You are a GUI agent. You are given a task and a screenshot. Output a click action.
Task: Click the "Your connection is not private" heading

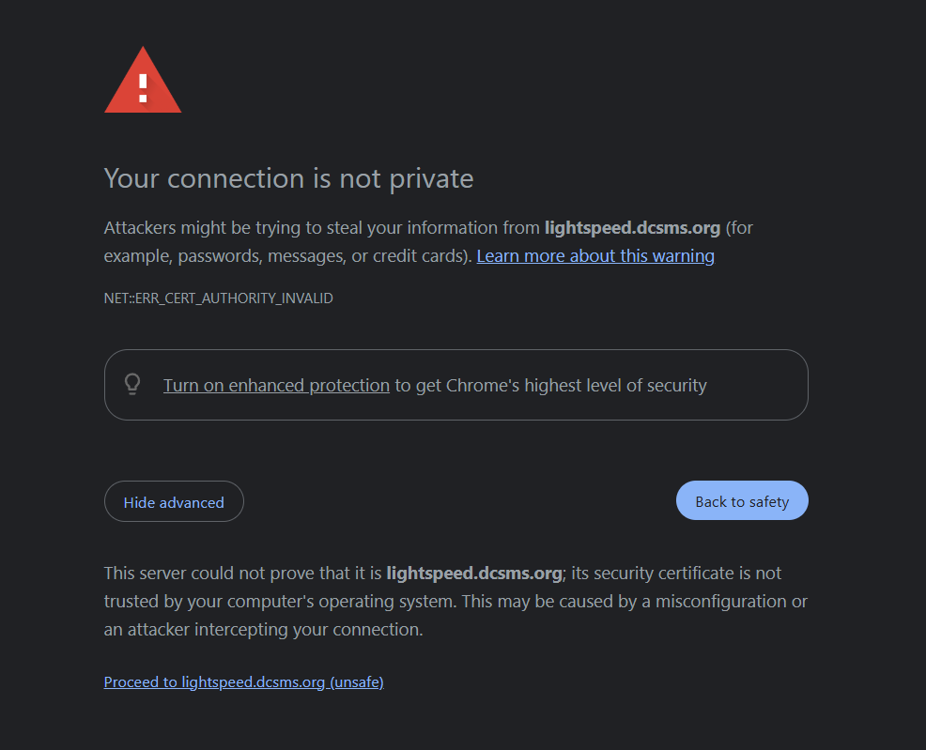tap(288, 178)
